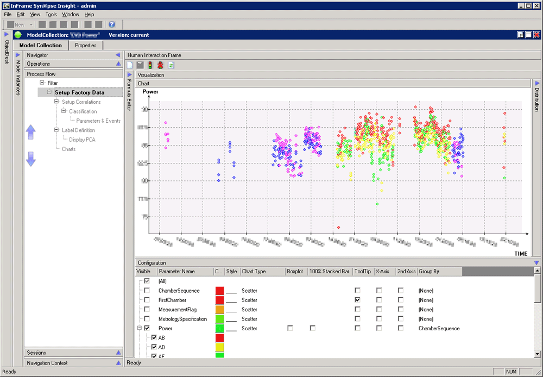This screenshot has height=377, width=543.
Task: Click the blank page icon in frame toolbar
Action: click(130, 65)
